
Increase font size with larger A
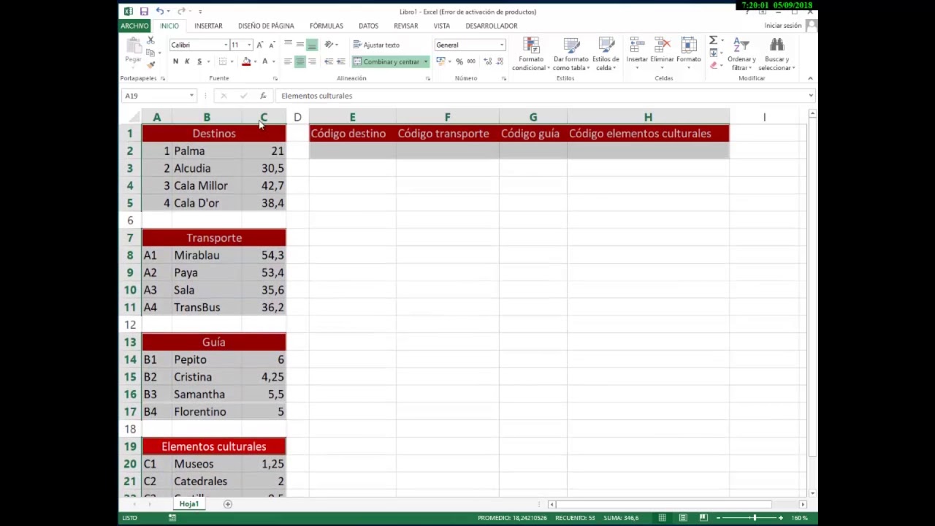click(x=259, y=45)
